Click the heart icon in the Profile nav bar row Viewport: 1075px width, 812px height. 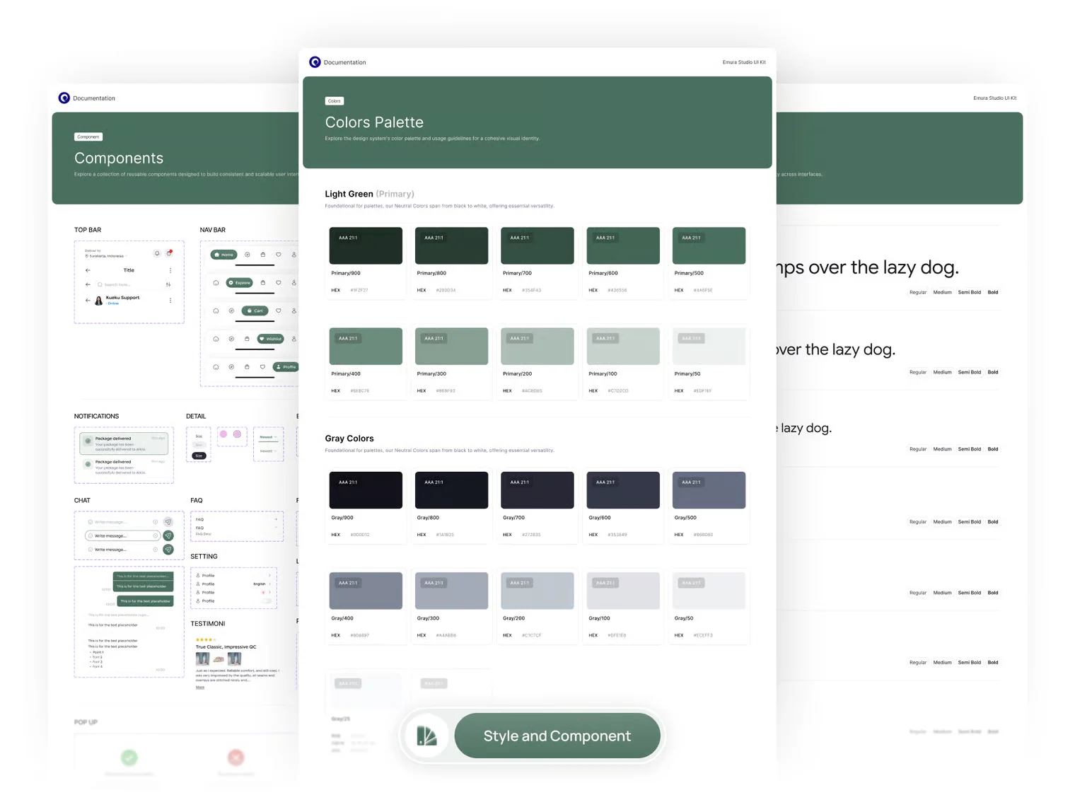[x=262, y=367]
